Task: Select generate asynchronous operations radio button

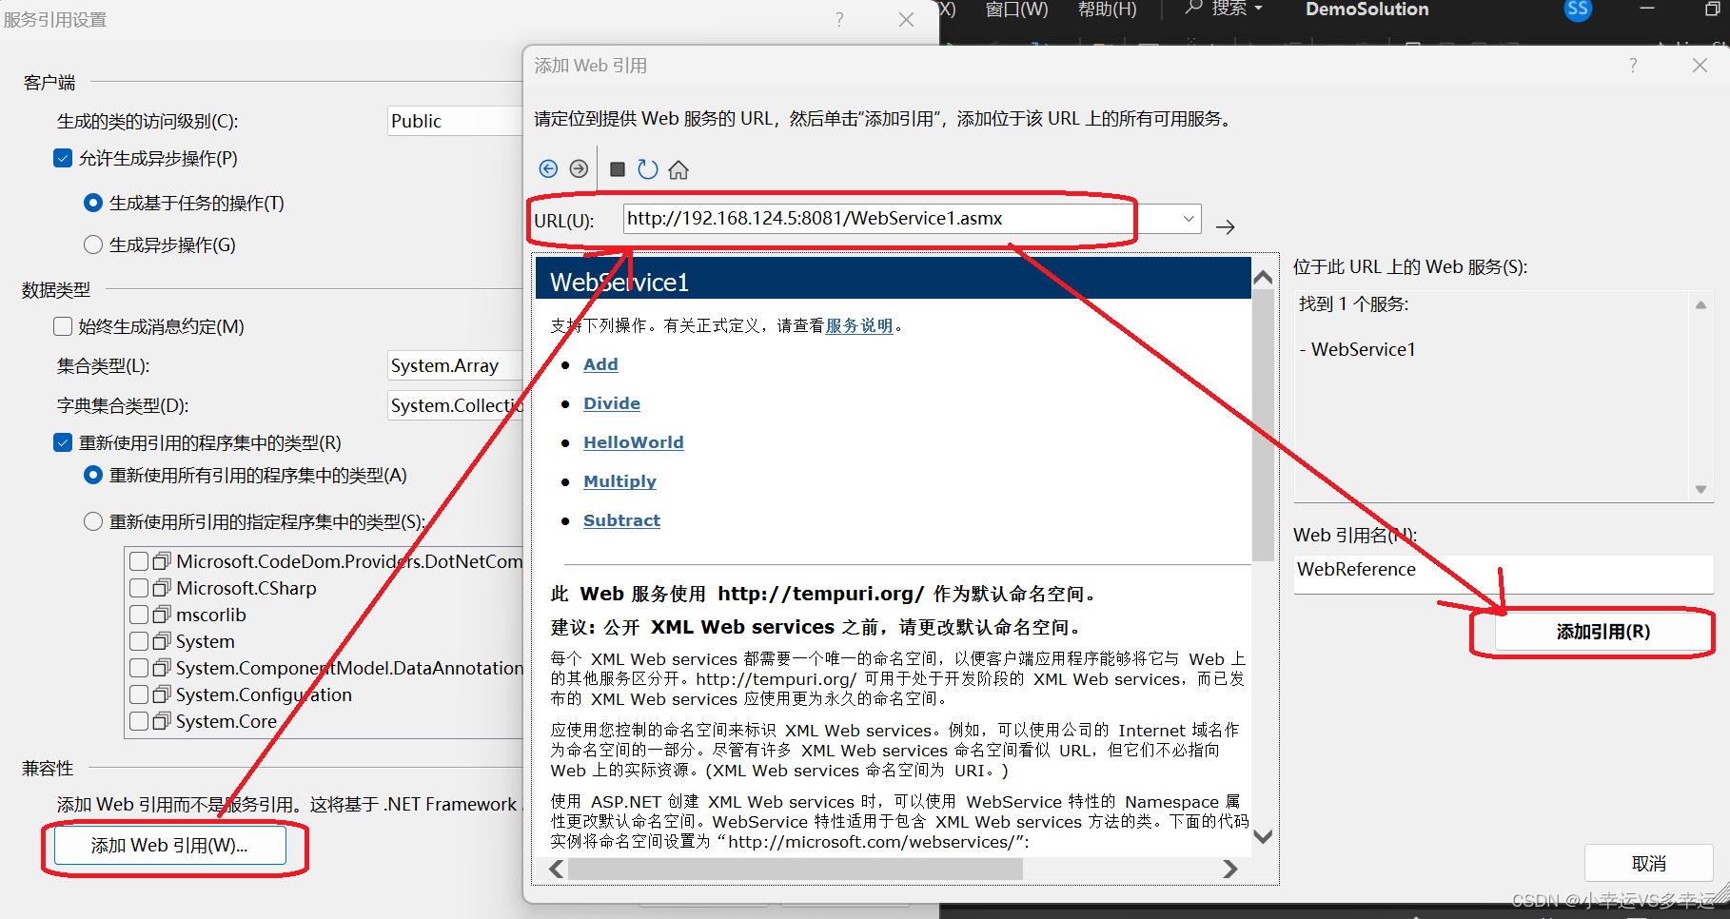Action: click(x=93, y=244)
